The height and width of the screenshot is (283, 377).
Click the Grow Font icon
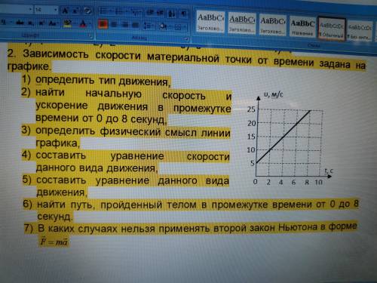(x=65, y=11)
